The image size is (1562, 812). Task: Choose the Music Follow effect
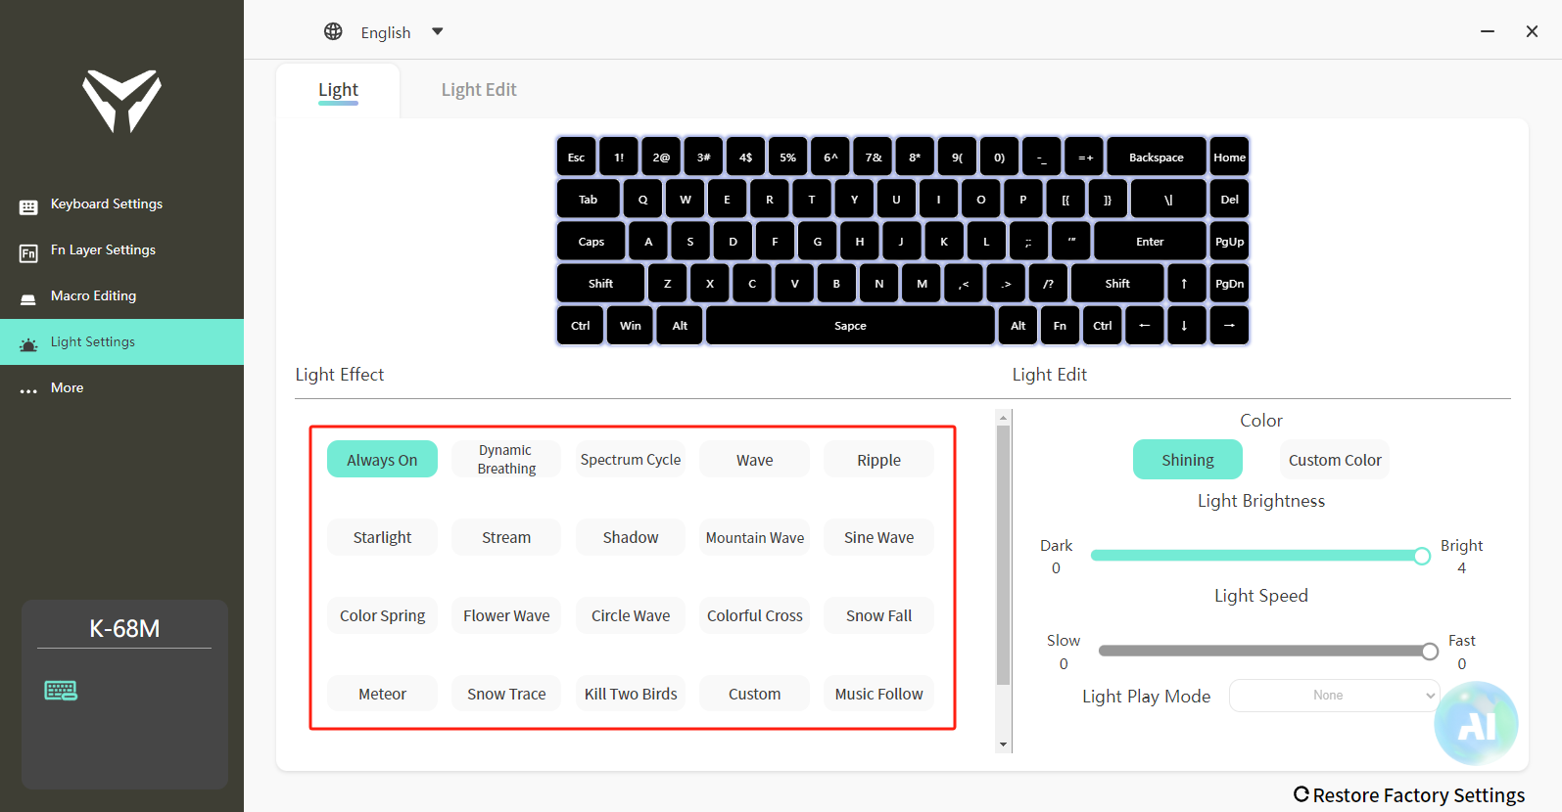pos(878,694)
